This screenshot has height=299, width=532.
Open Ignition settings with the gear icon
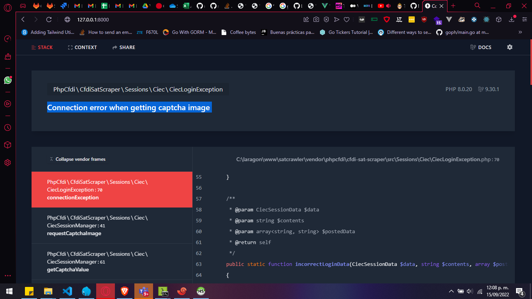click(x=510, y=47)
